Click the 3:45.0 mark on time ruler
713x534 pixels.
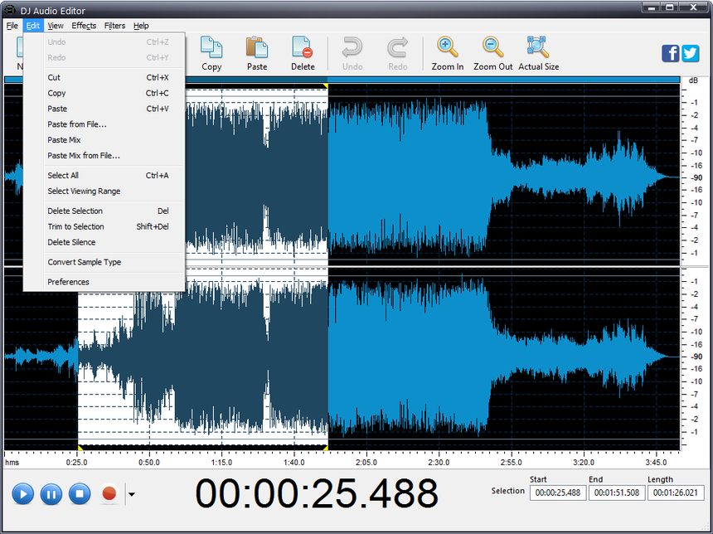click(656, 462)
